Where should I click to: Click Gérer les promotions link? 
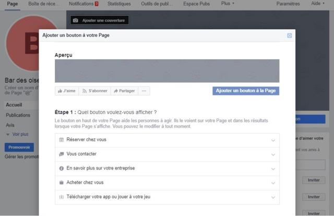(21, 157)
